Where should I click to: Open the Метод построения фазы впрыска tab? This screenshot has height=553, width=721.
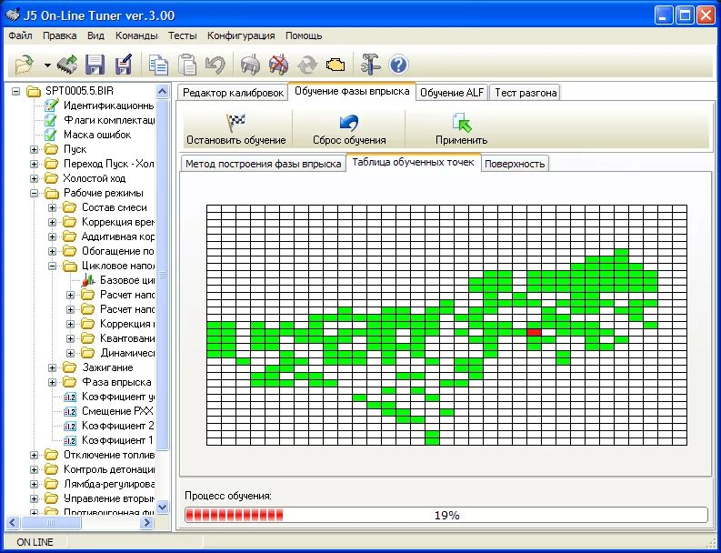(263, 164)
